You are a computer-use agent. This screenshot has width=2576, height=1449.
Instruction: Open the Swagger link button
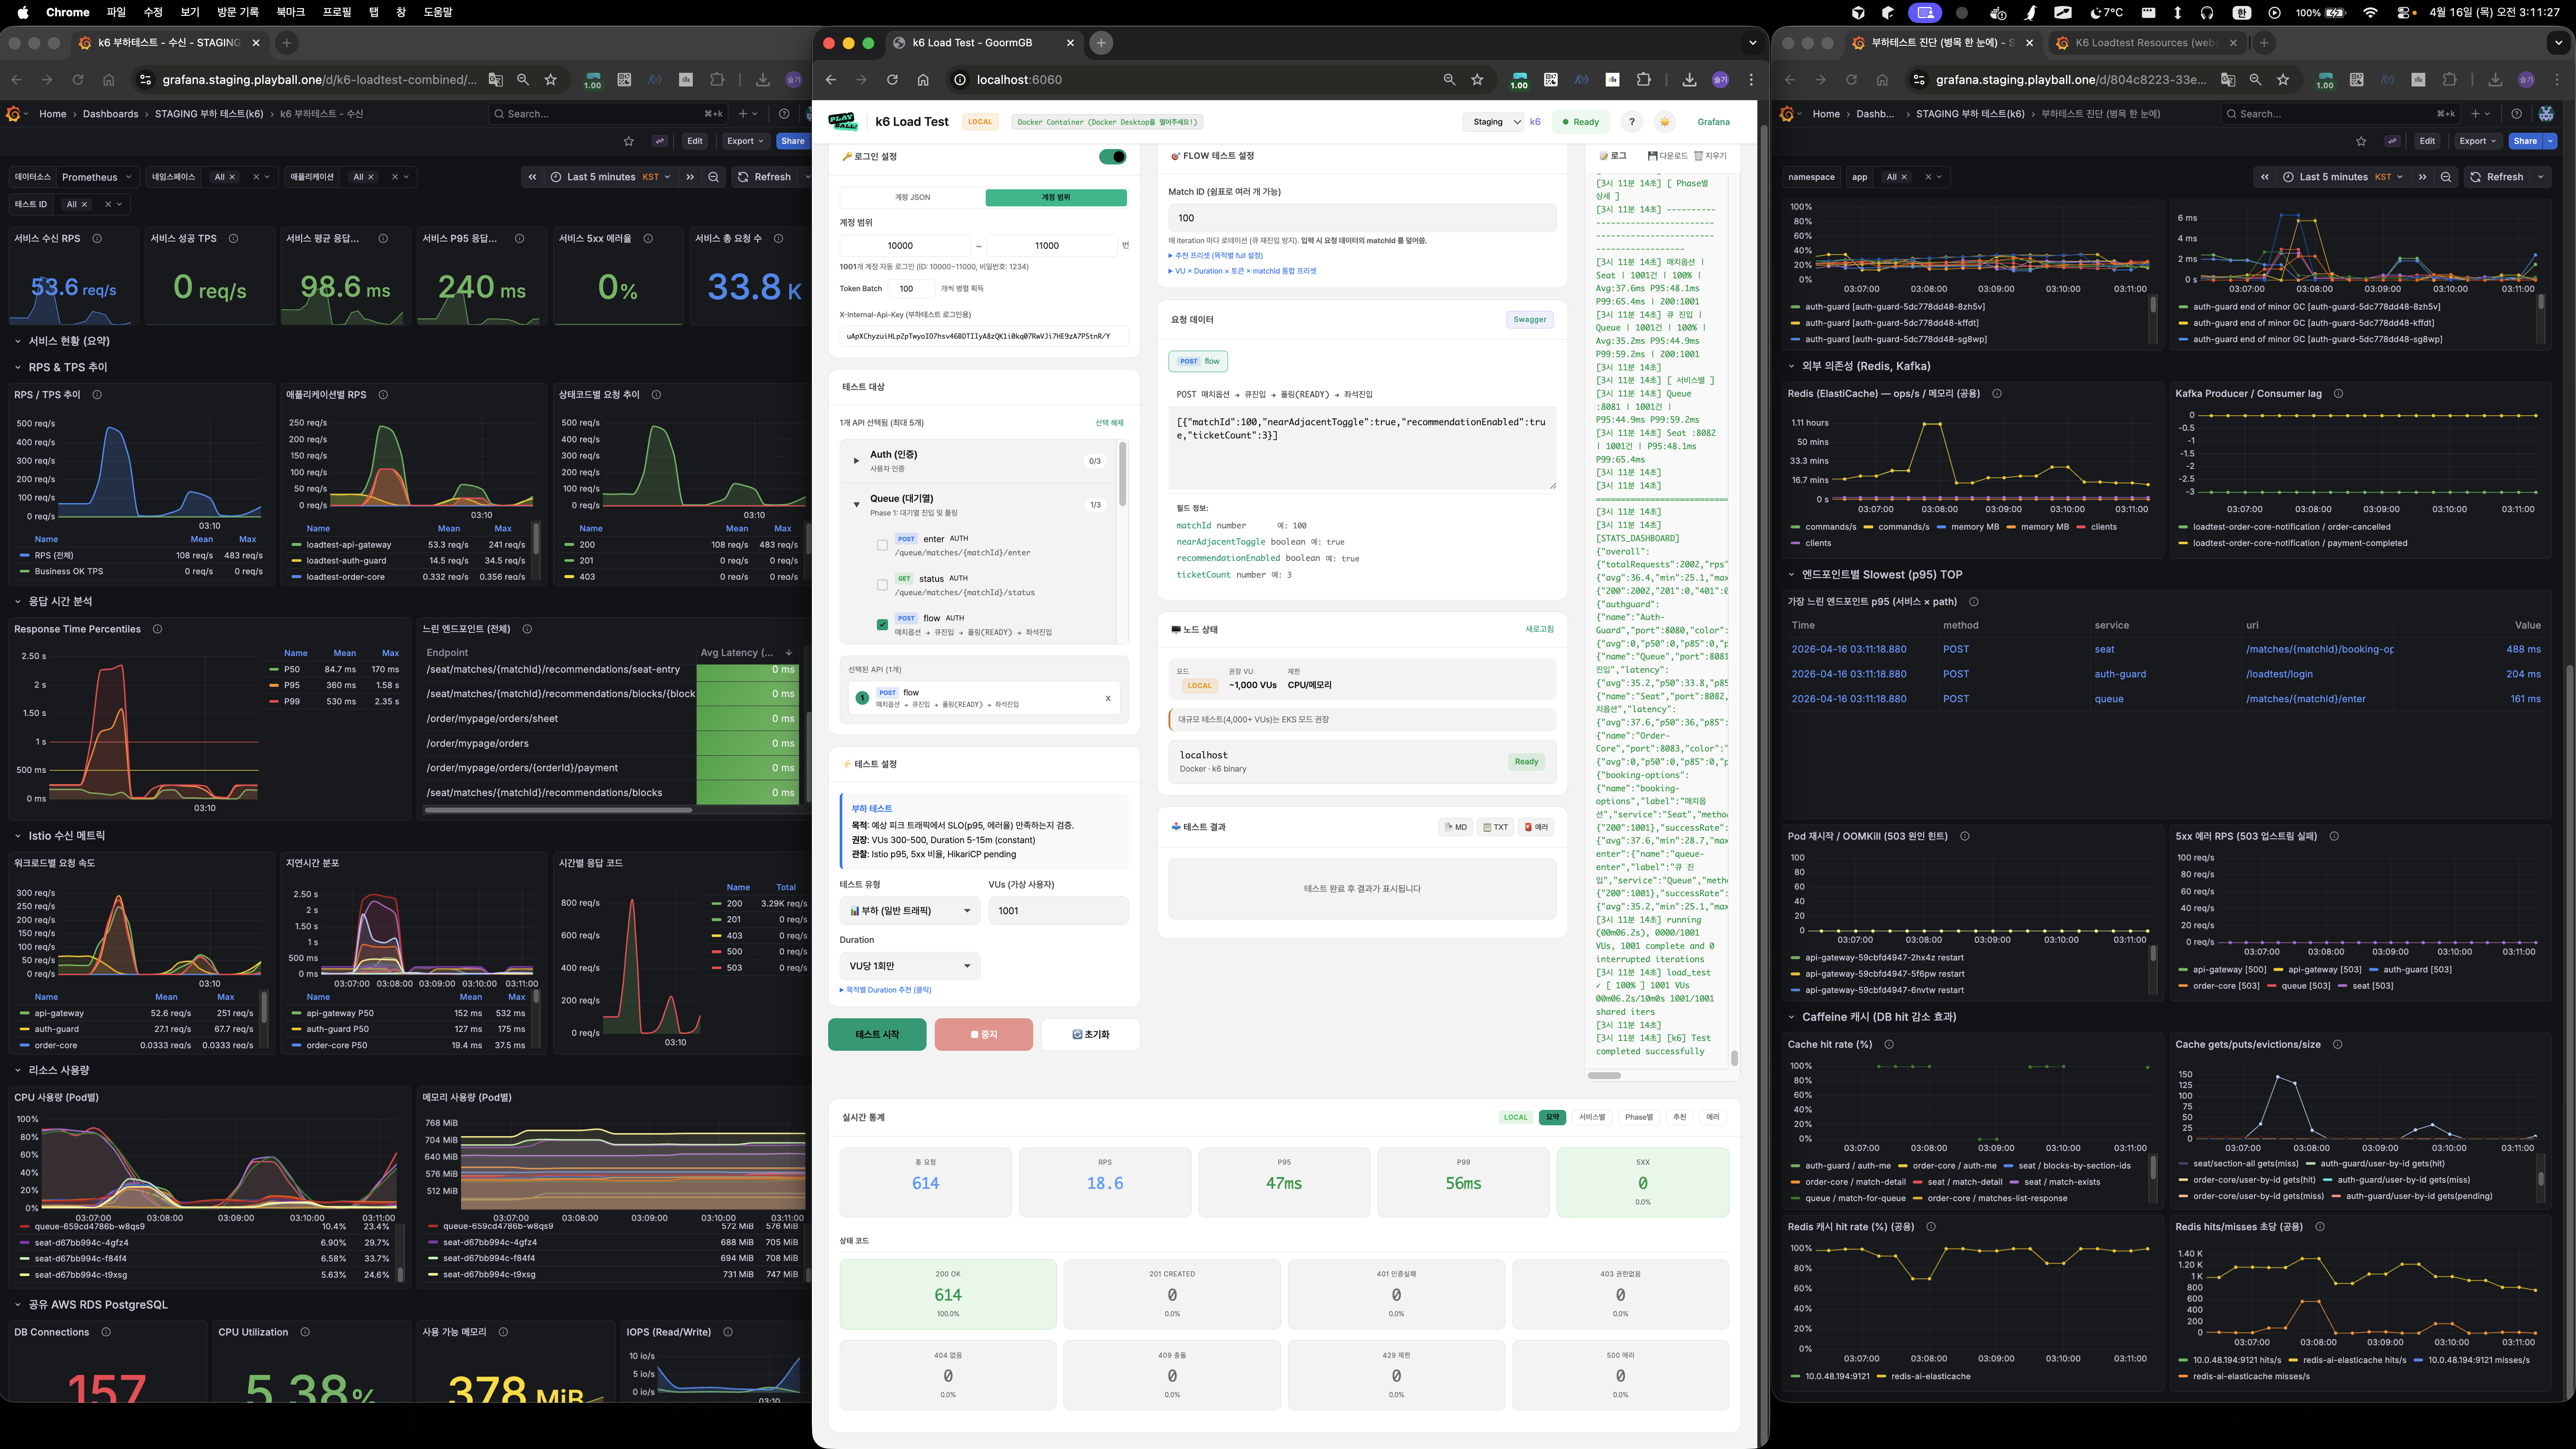(x=1529, y=320)
